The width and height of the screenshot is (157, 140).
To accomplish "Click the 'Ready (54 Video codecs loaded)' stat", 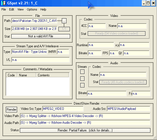I will pos(116,33).
